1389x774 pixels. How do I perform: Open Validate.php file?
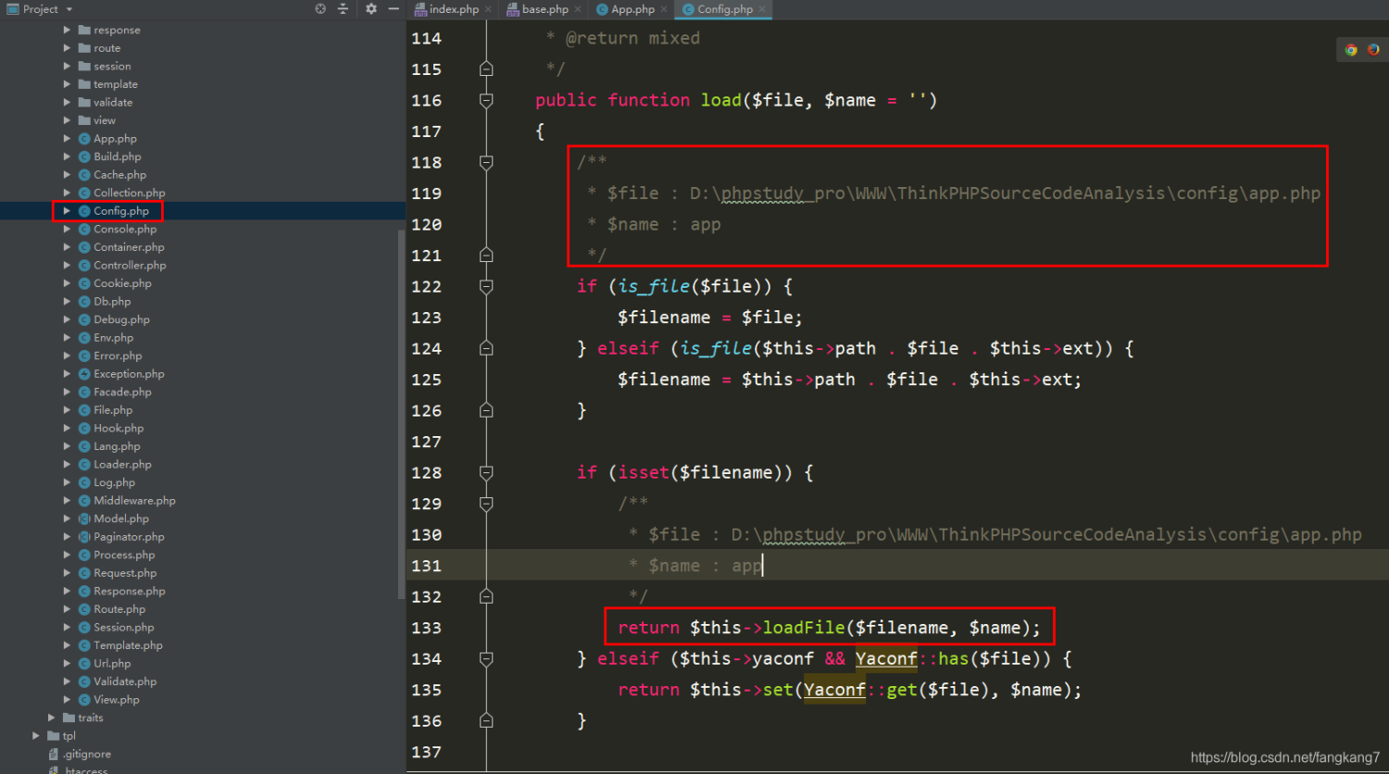125,681
